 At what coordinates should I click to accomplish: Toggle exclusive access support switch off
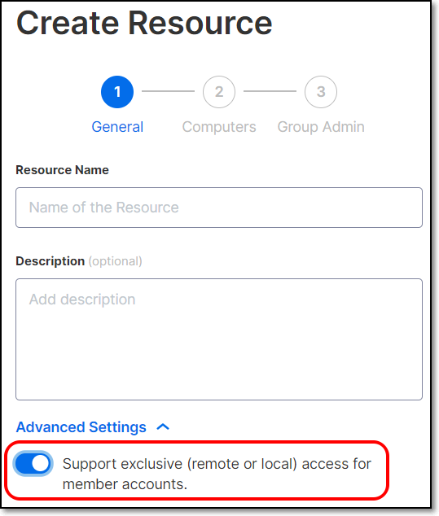pyautogui.click(x=33, y=464)
